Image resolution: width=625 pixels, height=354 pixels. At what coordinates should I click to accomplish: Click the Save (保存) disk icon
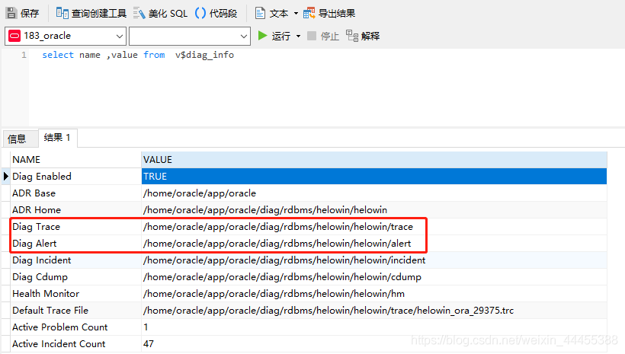11,13
